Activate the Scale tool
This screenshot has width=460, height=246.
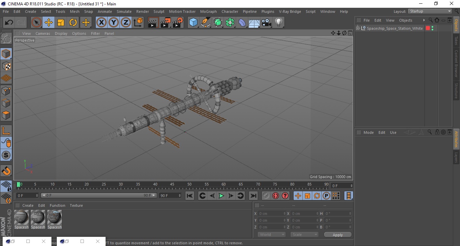click(x=61, y=23)
